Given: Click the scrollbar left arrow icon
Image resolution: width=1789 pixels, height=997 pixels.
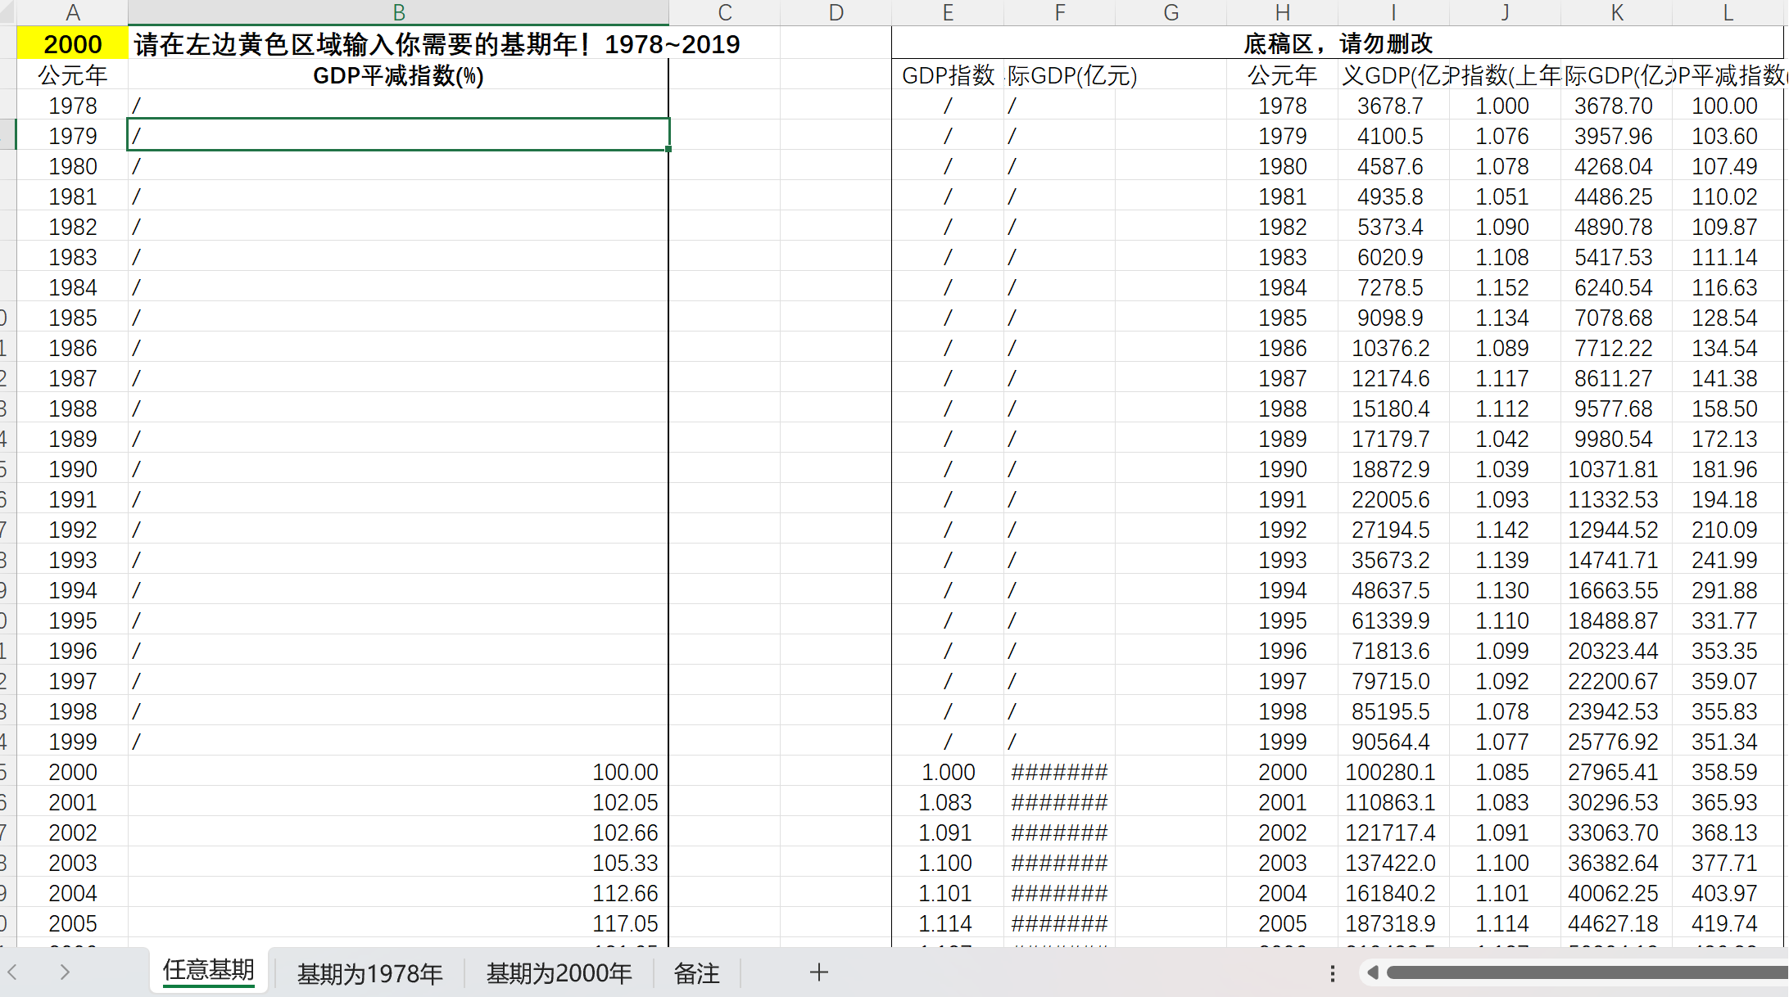Looking at the screenshot, I should (1373, 972).
